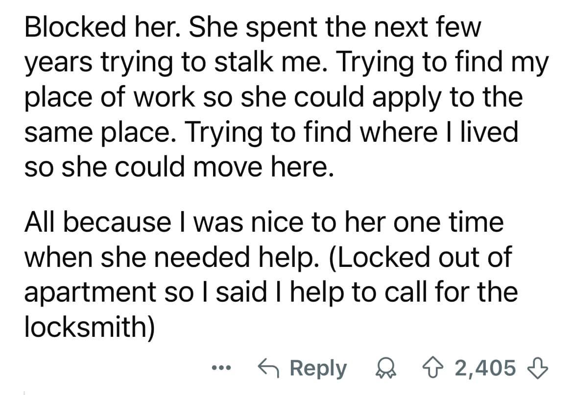Click the line starting "years trying to stalk me"
The width and height of the screenshot is (573, 395).
point(286,63)
